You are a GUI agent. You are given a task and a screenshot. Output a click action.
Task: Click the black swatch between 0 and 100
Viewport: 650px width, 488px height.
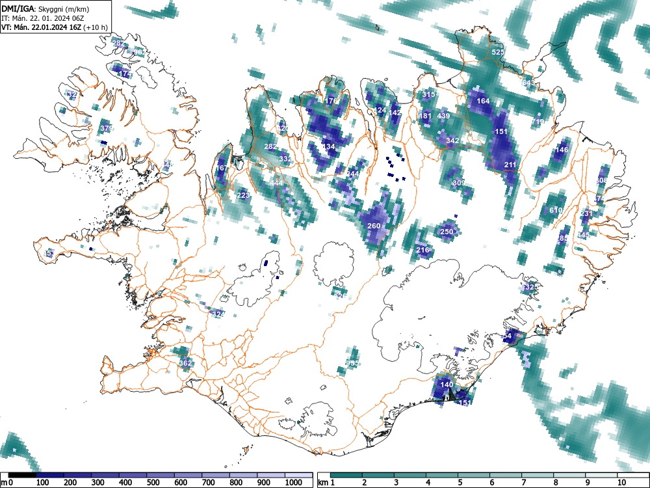point(22,476)
